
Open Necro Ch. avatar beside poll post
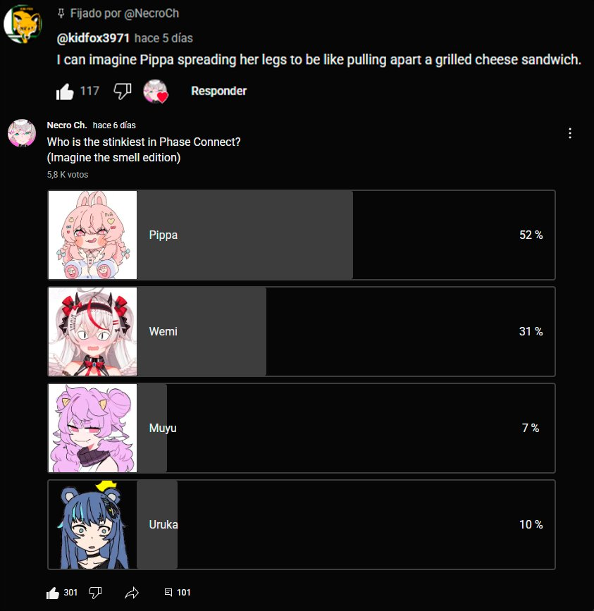(x=22, y=133)
